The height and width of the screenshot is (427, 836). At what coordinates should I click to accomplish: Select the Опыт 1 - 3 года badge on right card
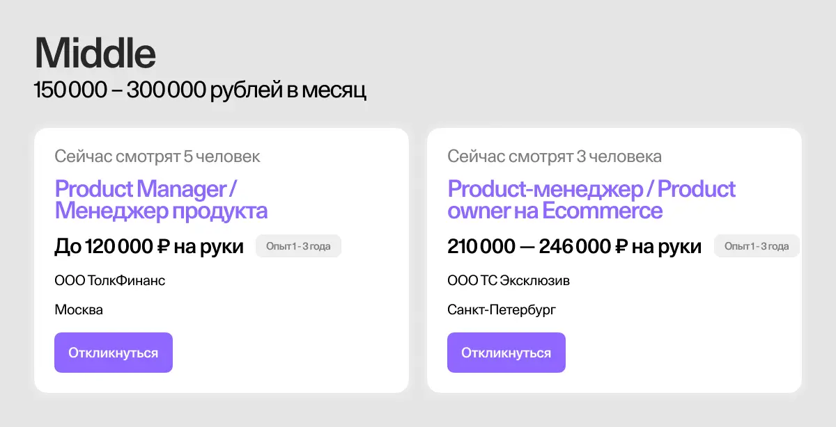click(757, 245)
